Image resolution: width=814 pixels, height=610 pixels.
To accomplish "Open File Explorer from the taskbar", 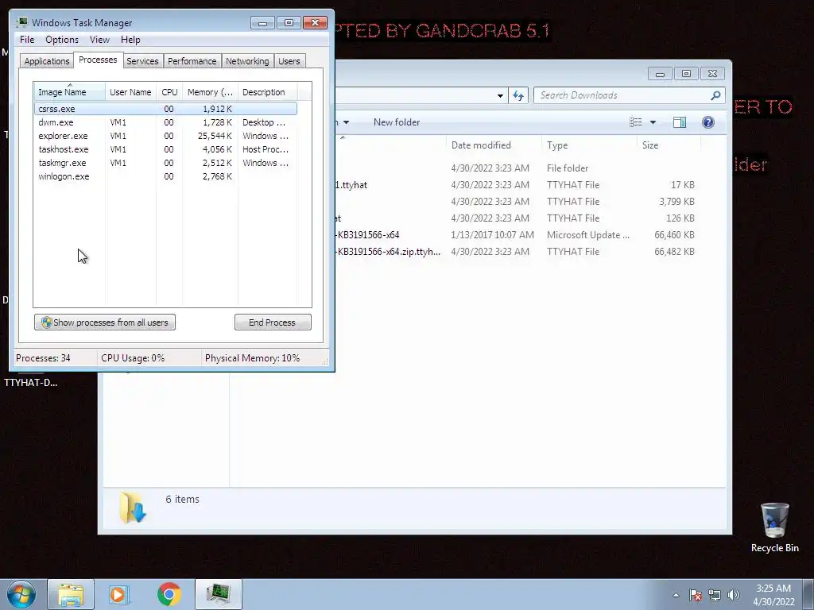I will click(x=71, y=594).
